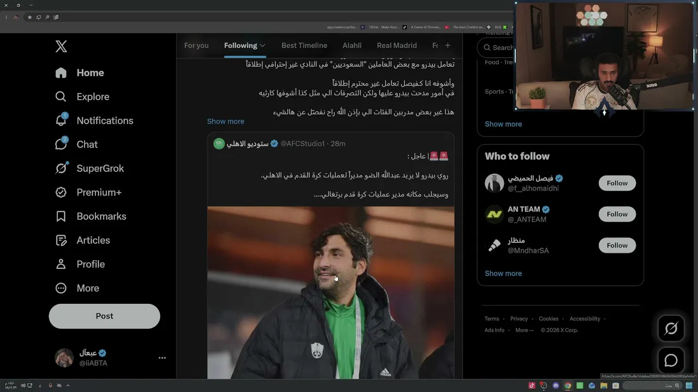Image resolution: width=698 pixels, height=392 pixels.
Task: Switch to the Real Madrid tab
Action: coord(396,46)
